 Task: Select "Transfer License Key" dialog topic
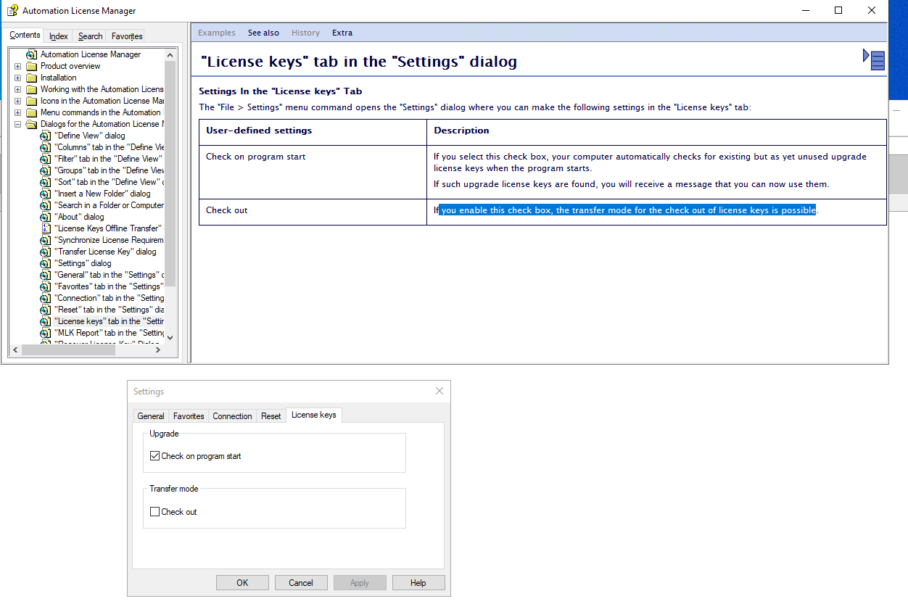[105, 252]
